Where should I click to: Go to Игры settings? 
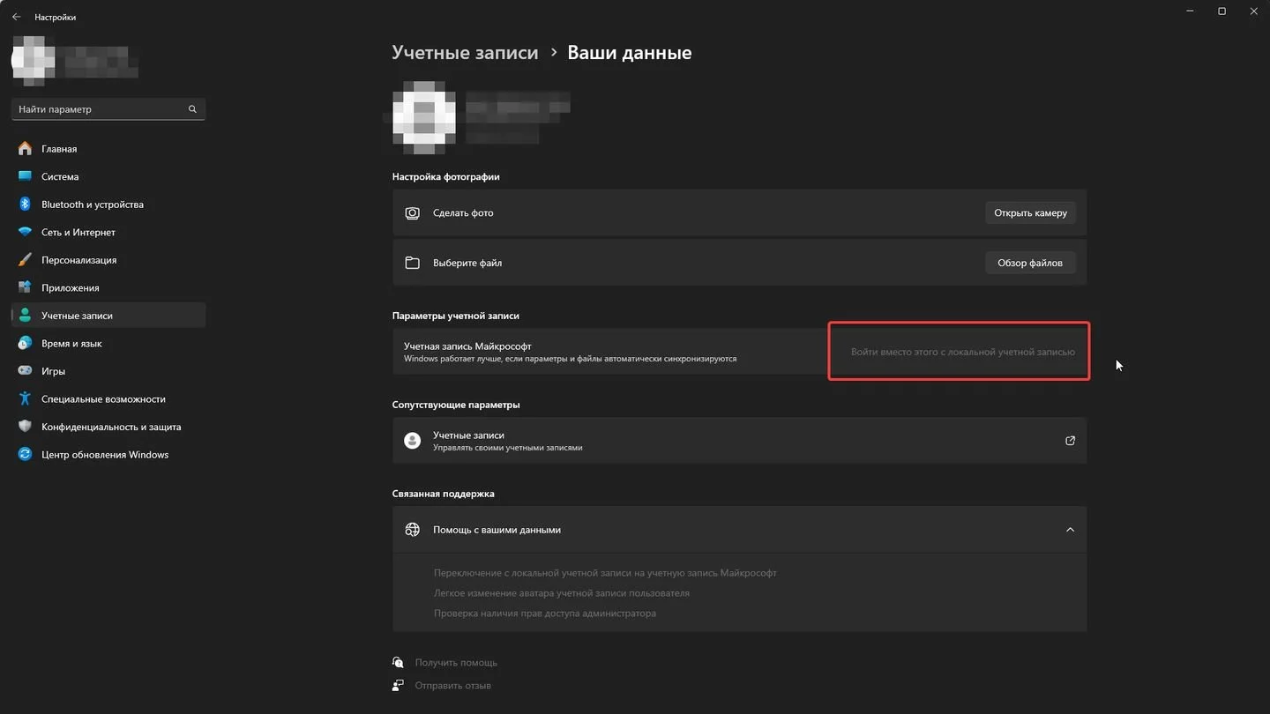(108, 371)
